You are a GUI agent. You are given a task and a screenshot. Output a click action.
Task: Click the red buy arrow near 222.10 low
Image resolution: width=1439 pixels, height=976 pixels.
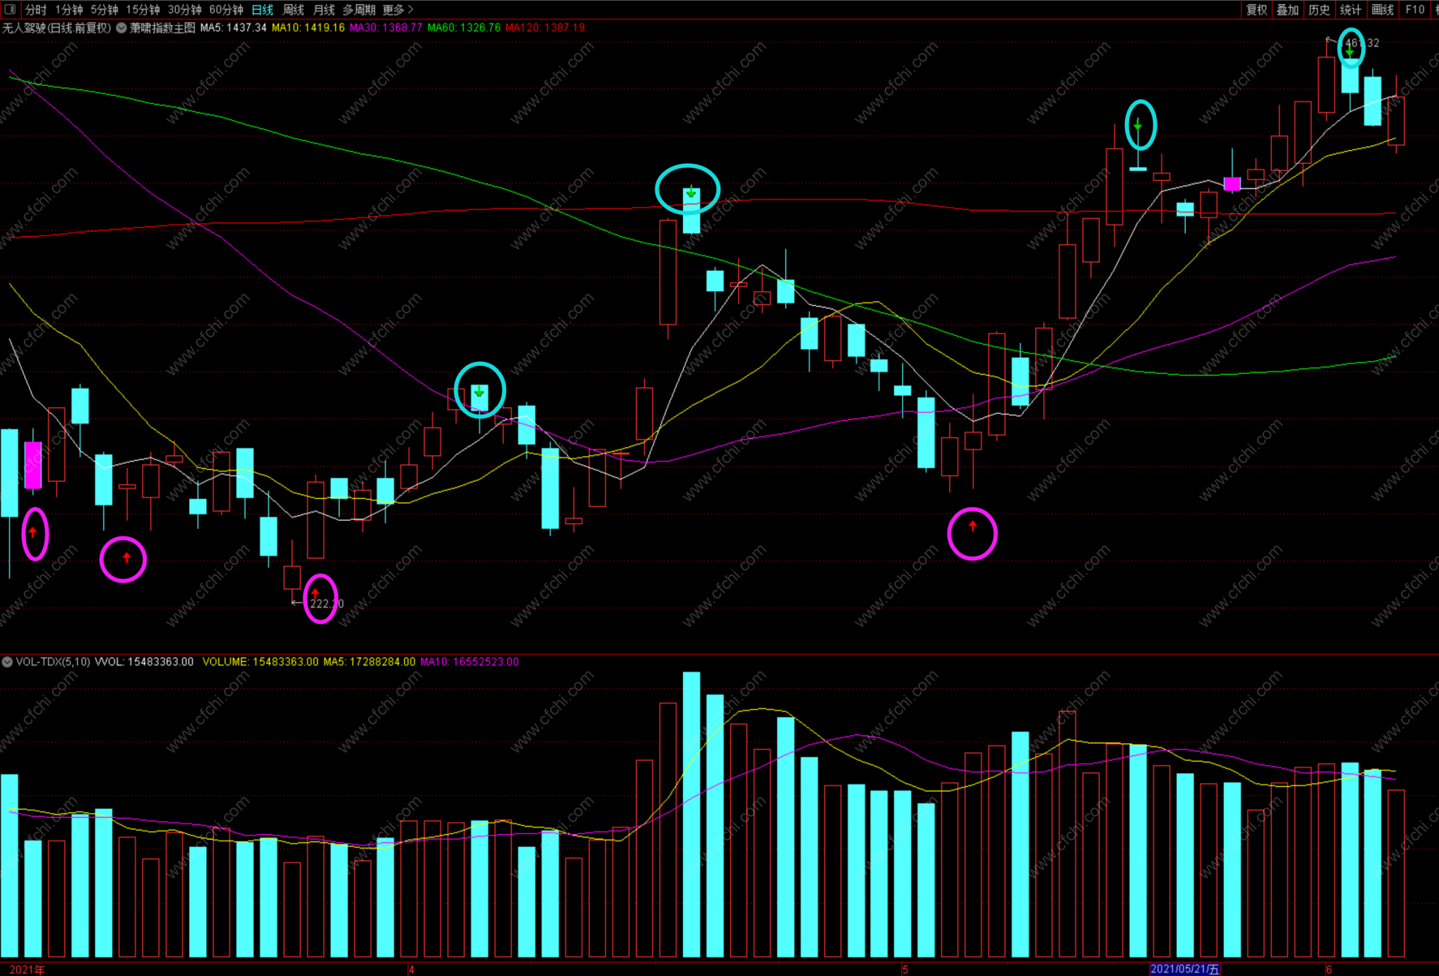315,594
